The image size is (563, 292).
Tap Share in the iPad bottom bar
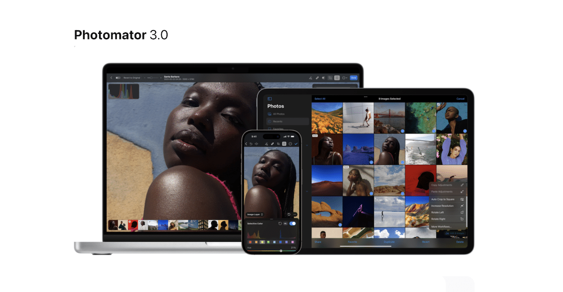318,242
